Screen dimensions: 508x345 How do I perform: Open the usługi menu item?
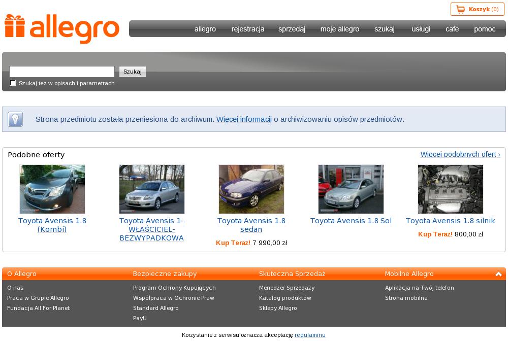pyautogui.click(x=421, y=29)
